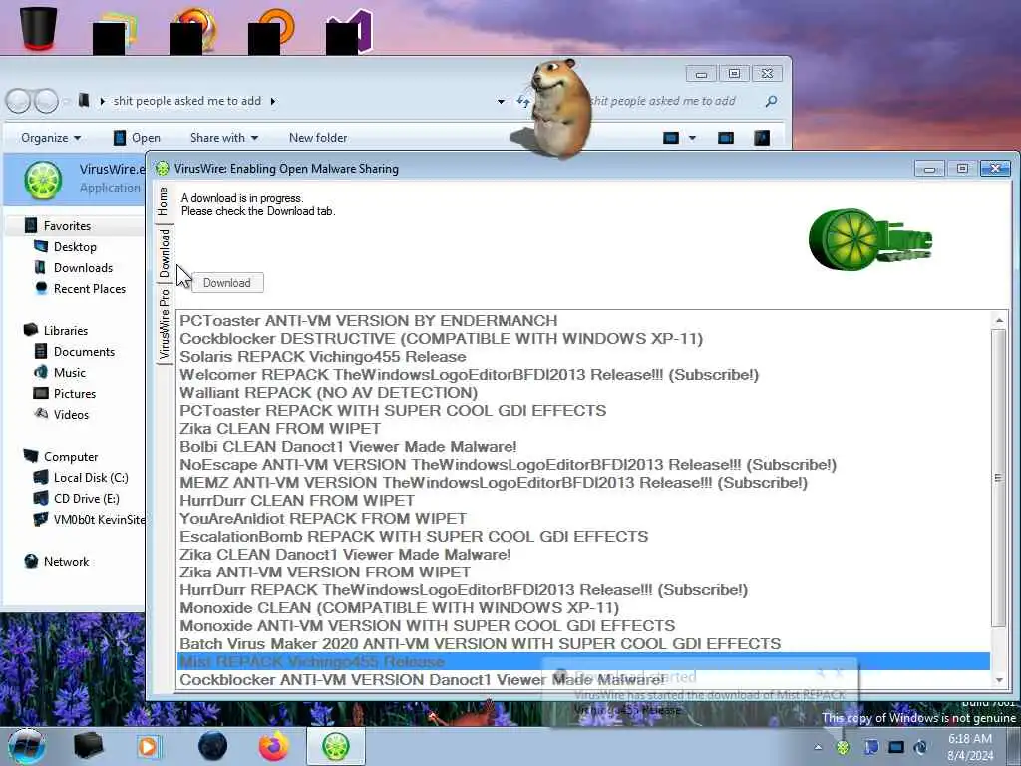Select Zika CLEAN FROM WIPET
1021x766 pixels.
[x=584, y=429]
